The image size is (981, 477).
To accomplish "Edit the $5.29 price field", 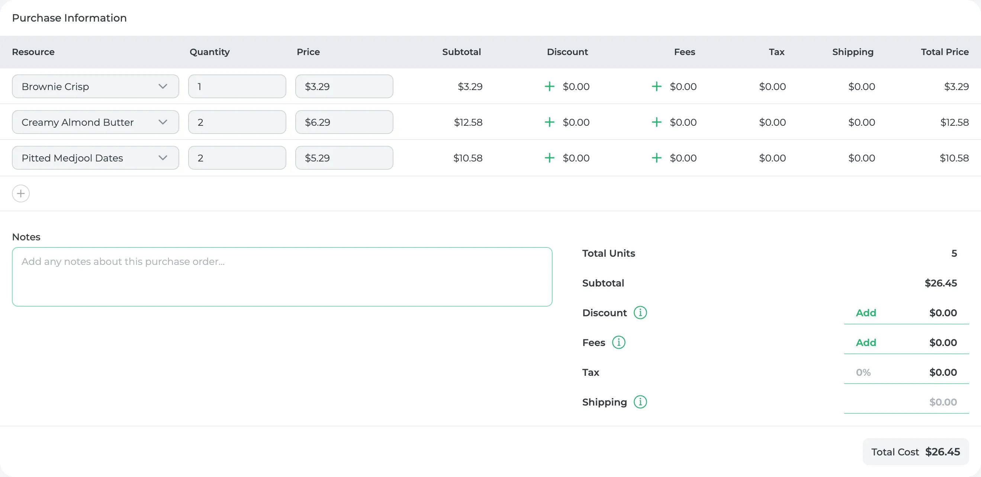I will pos(344,158).
